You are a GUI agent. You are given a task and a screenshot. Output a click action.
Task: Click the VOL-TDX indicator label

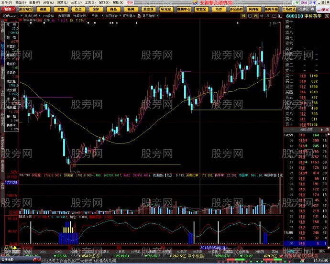point(25,175)
